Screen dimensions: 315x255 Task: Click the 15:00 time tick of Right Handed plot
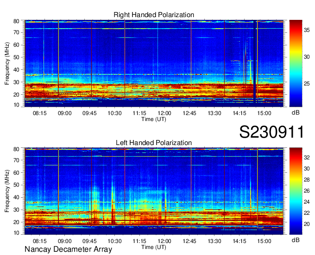pos(265,113)
